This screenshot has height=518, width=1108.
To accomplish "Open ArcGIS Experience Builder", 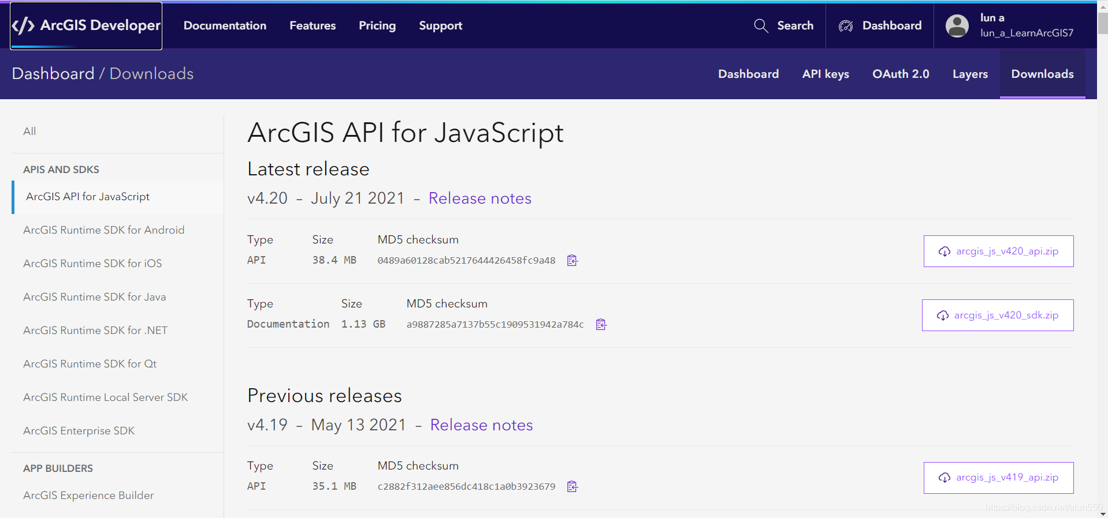I will (x=88, y=496).
